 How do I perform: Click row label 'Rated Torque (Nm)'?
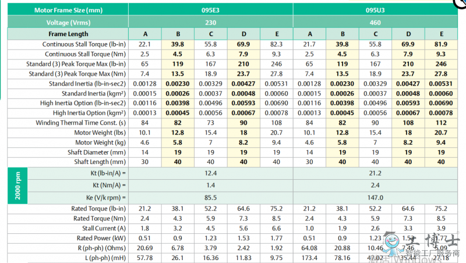(x=100, y=218)
